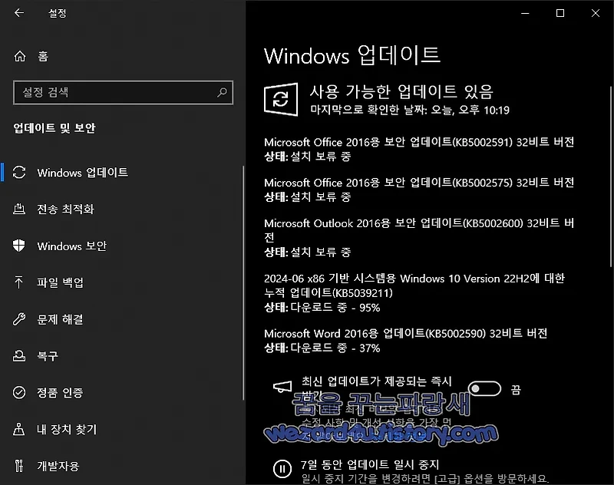Open 문제 해결 menu item

[x=121, y=319]
